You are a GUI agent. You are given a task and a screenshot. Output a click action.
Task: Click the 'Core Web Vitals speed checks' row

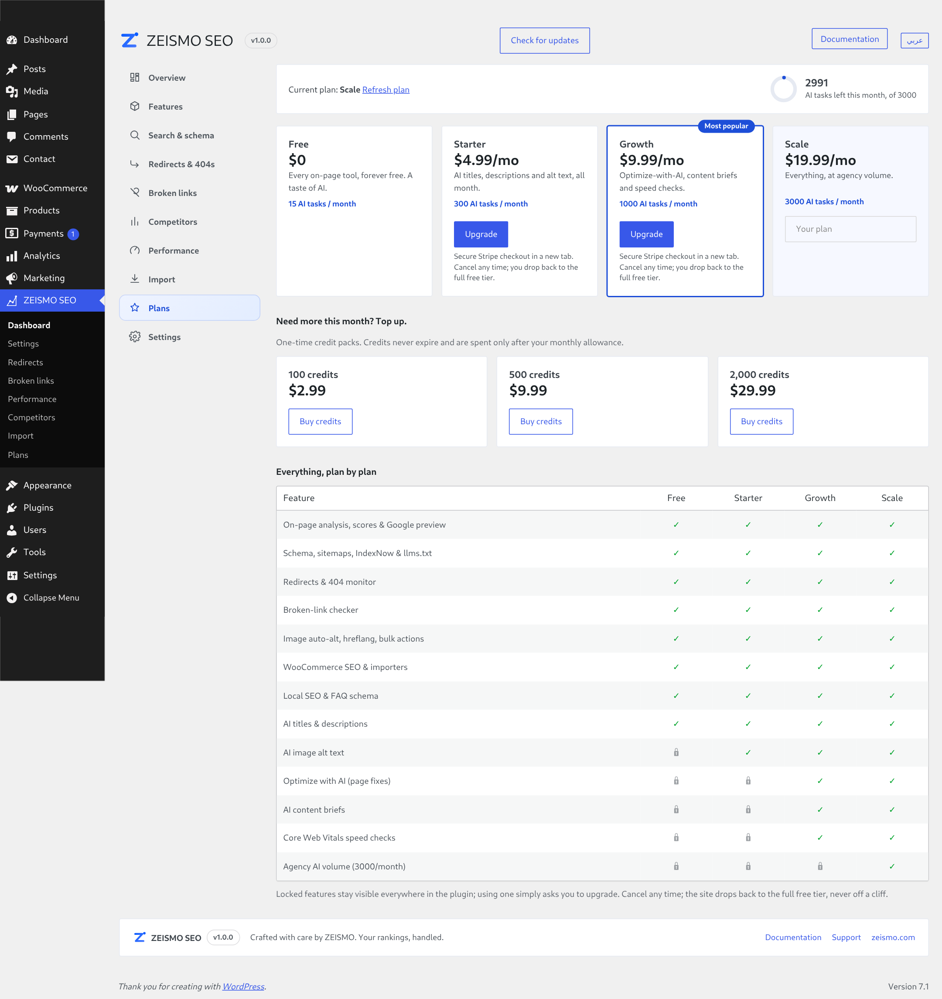click(602, 838)
